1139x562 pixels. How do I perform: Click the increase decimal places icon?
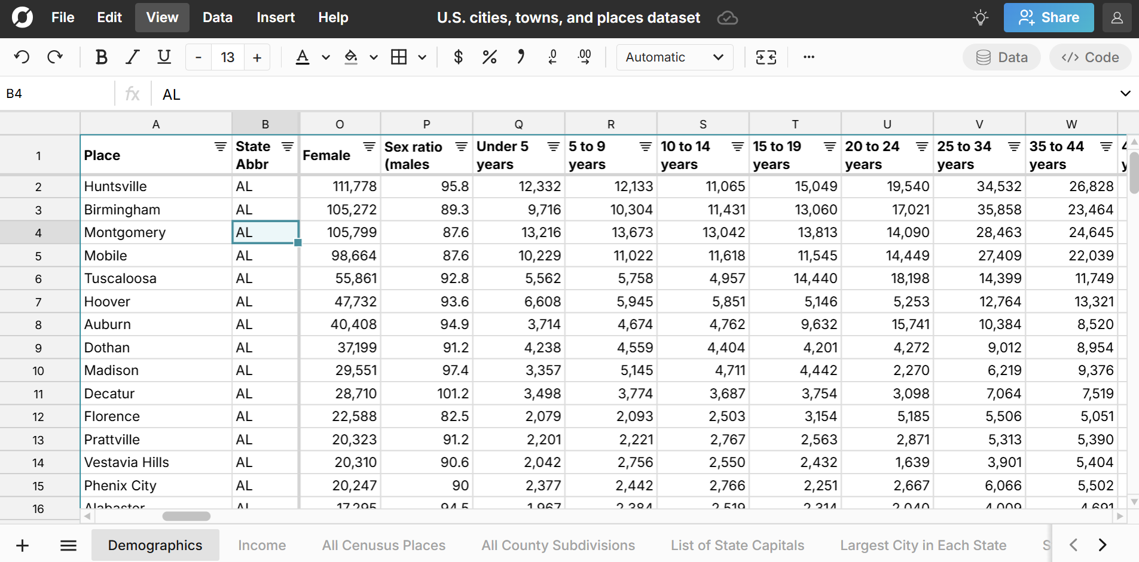coord(584,57)
